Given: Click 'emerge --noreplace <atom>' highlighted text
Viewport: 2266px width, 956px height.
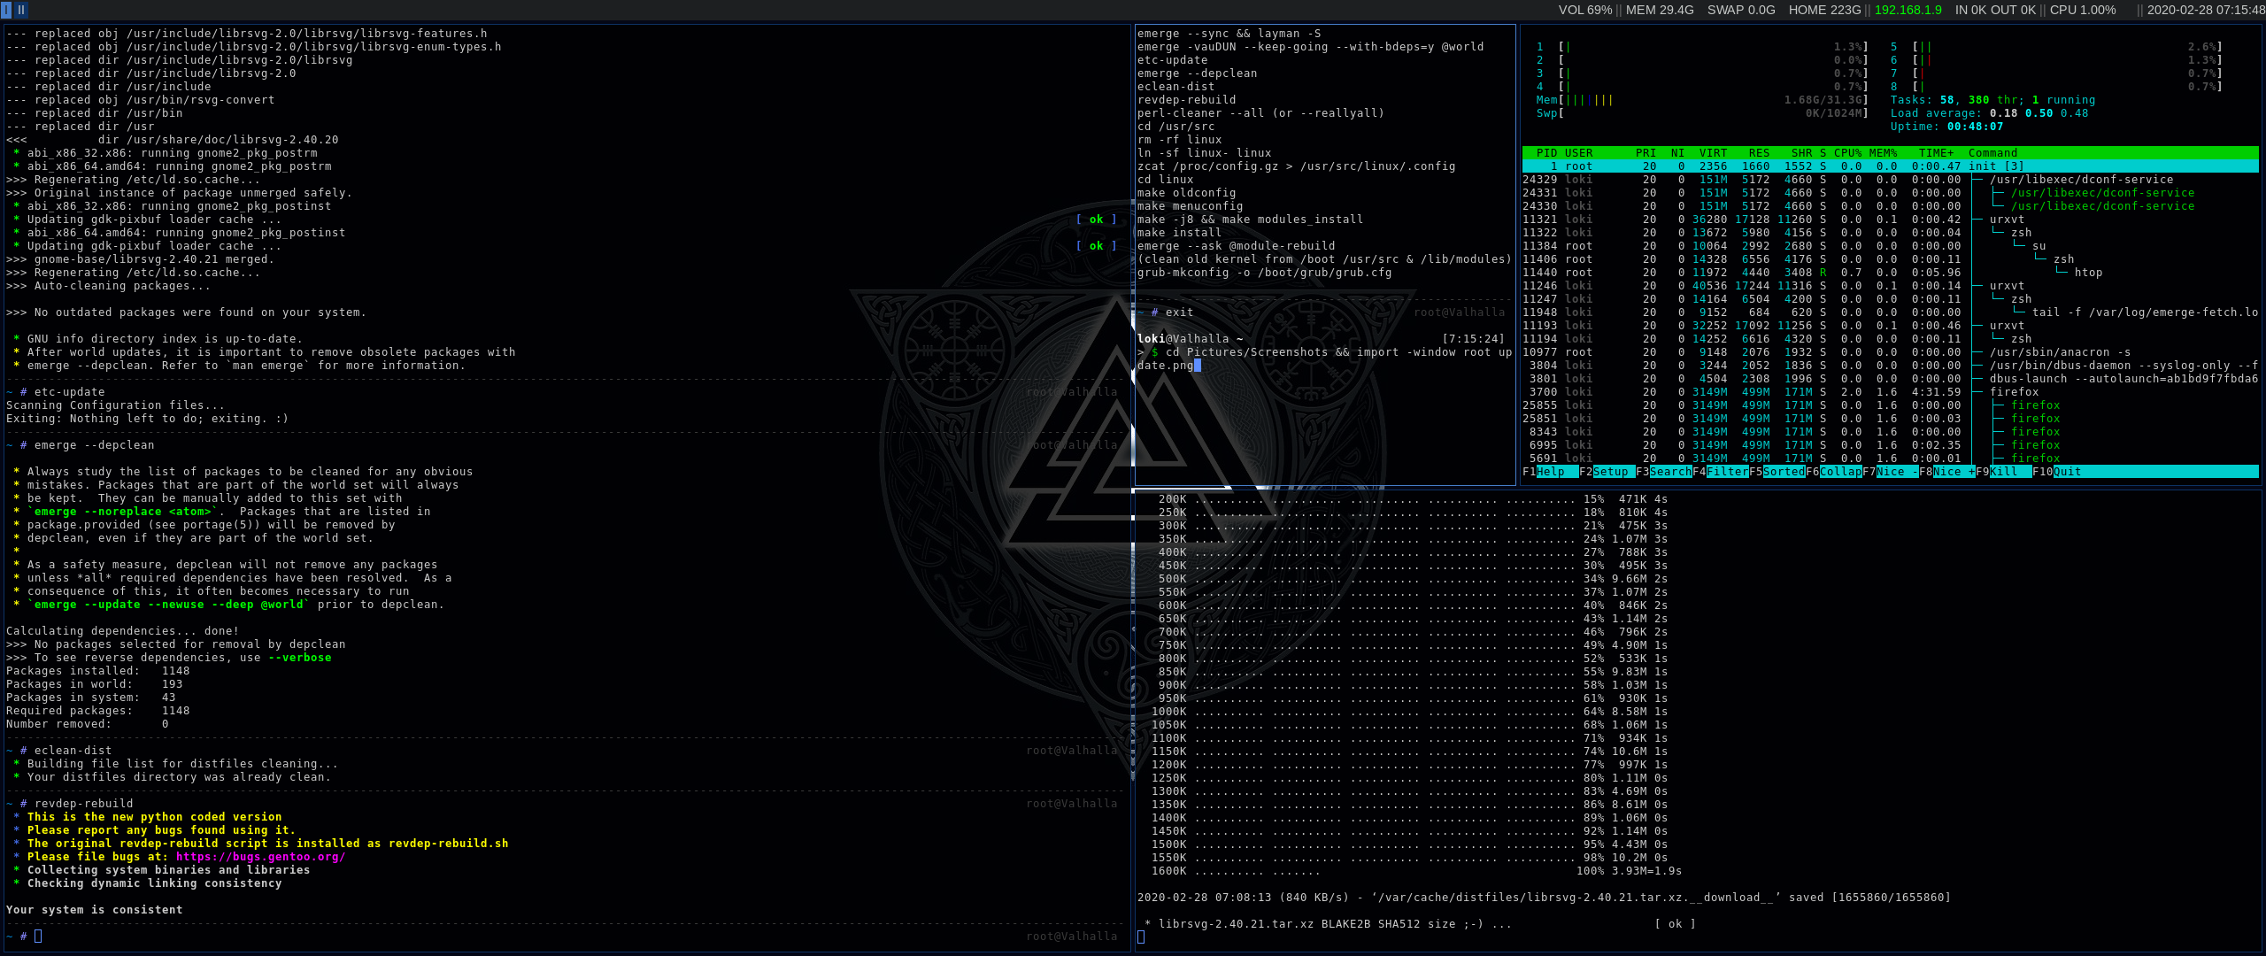Looking at the screenshot, I should click(x=122, y=512).
